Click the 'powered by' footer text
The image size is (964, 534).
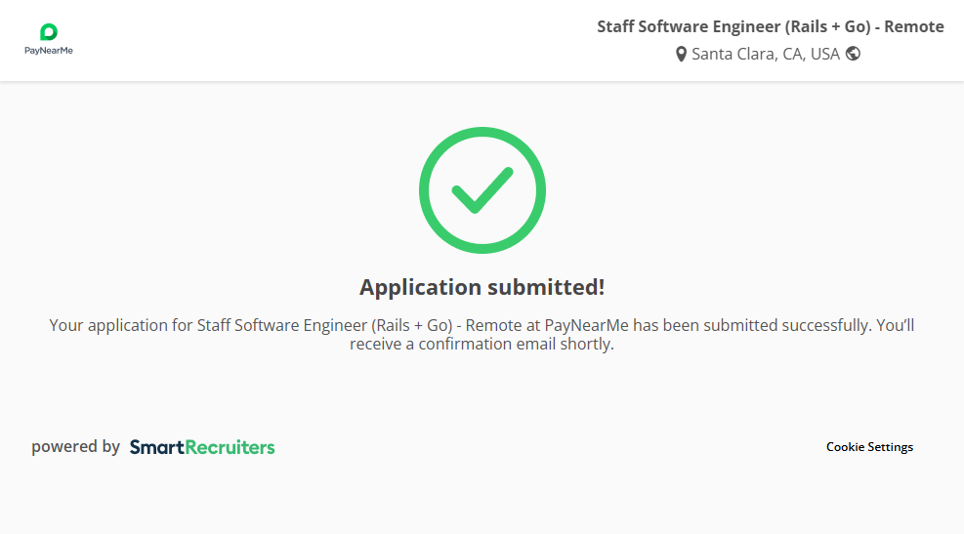tap(75, 447)
